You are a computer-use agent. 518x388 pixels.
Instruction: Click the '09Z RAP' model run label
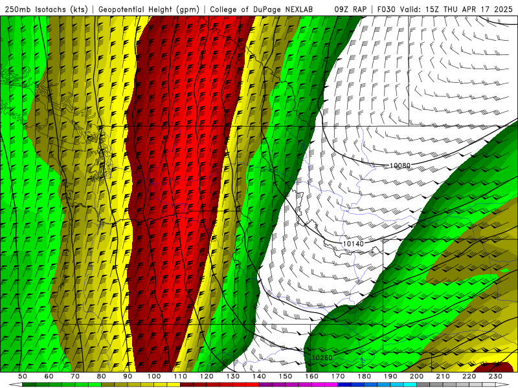pos(350,10)
